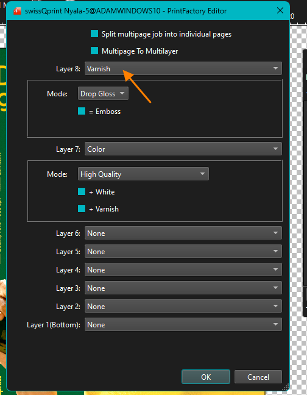Viewport: 307px width, 395px height.
Task: Click the PrintFactory app icon in title bar
Action: pos(17,11)
